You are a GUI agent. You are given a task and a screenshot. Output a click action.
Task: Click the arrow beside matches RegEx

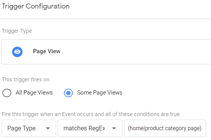(114, 128)
